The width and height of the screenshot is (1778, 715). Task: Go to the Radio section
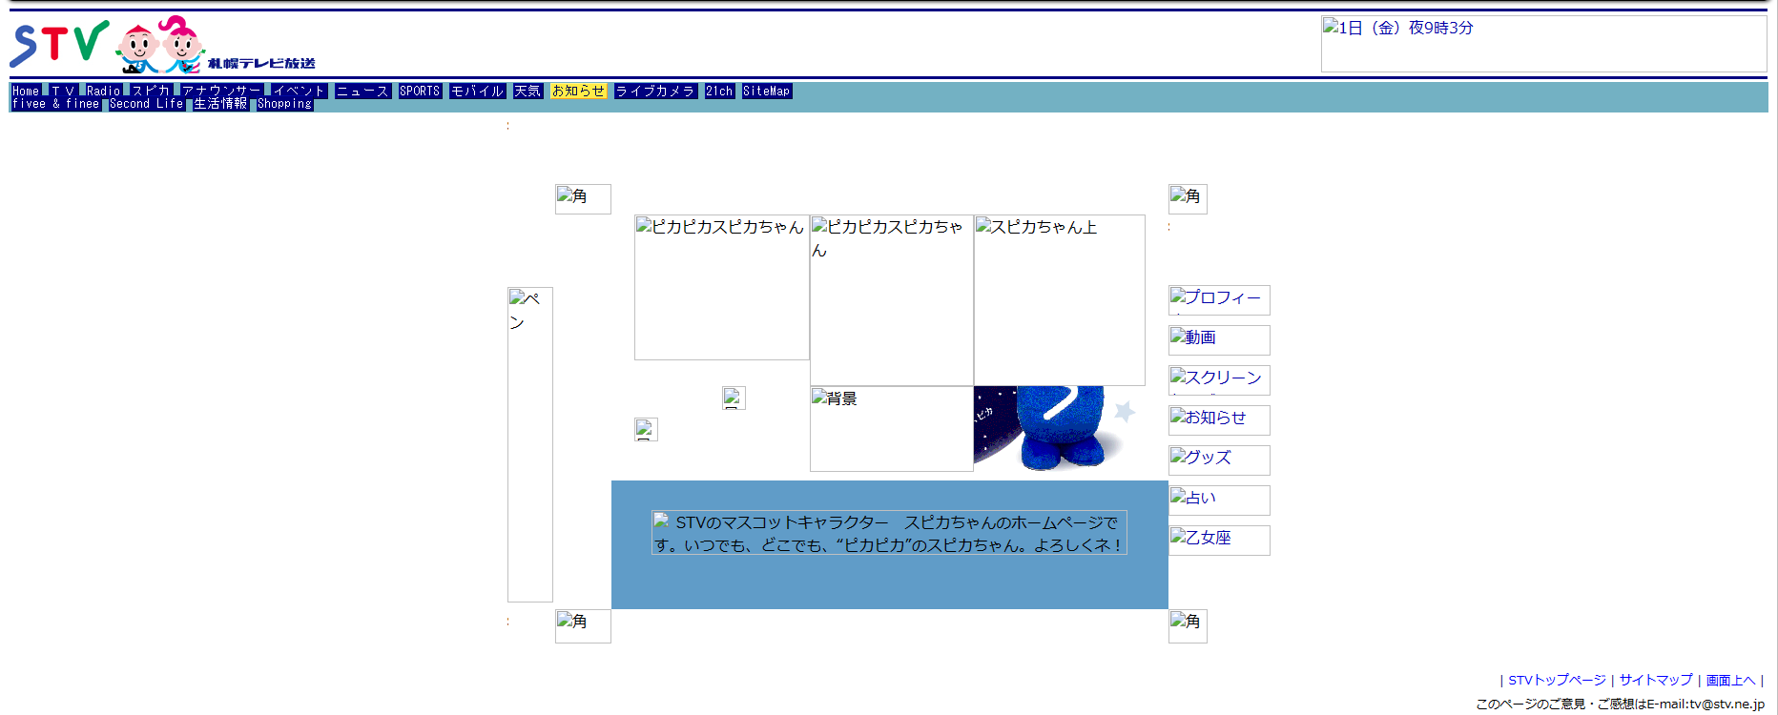103,92
